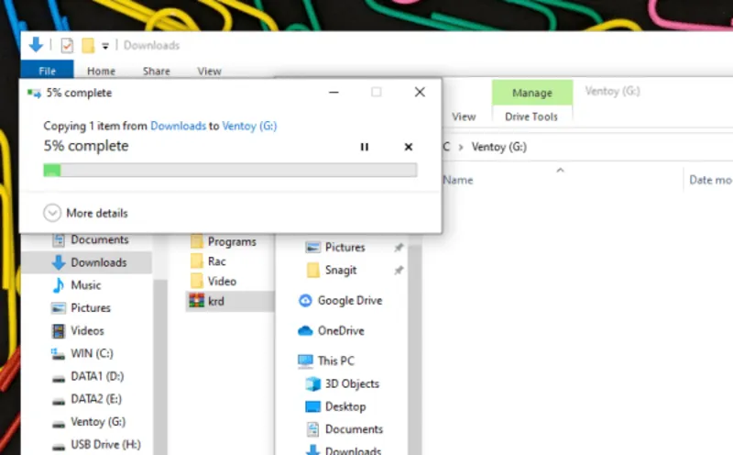Open pinned Pictures in Ventoy window sidebar
733x455 pixels.
(x=345, y=247)
